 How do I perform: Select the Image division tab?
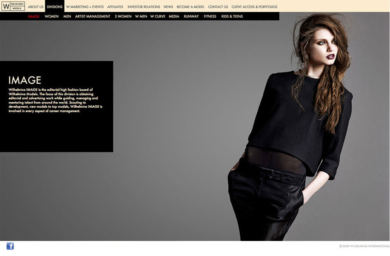coord(34,16)
